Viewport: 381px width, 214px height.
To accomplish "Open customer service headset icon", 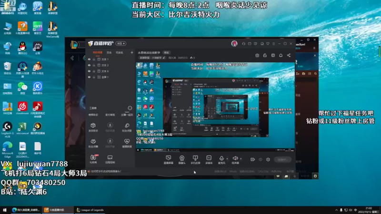I will [x=244, y=44].
